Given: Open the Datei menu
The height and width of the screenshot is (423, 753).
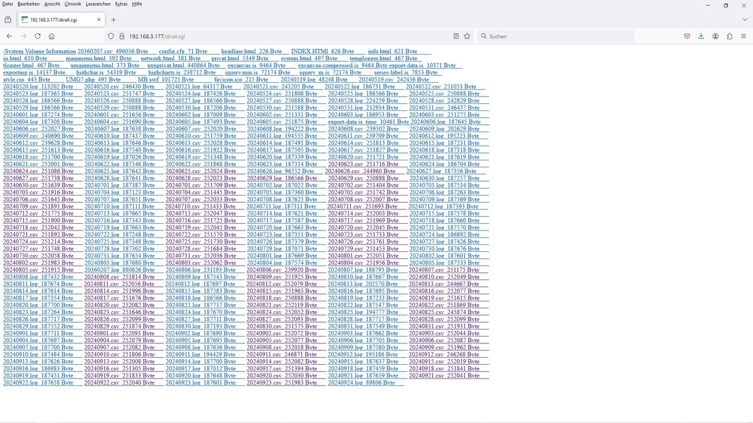Looking at the screenshot, I should [x=9, y=4].
